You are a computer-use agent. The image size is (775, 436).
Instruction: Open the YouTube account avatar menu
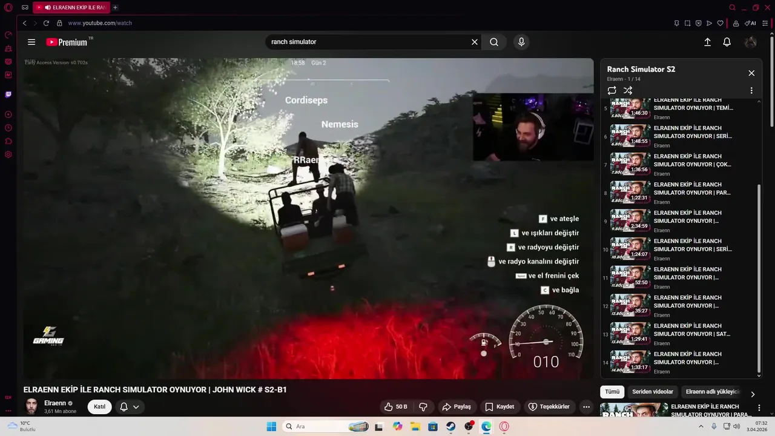click(x=751, y=42)
